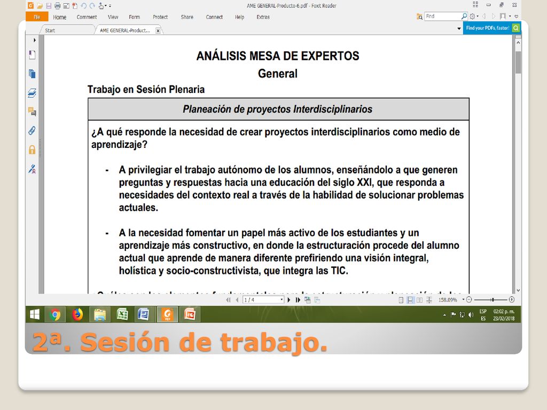Click the Foxit logo icon in title bar
This screenshot has width=547, height=410.
click(x=31, y=5)
